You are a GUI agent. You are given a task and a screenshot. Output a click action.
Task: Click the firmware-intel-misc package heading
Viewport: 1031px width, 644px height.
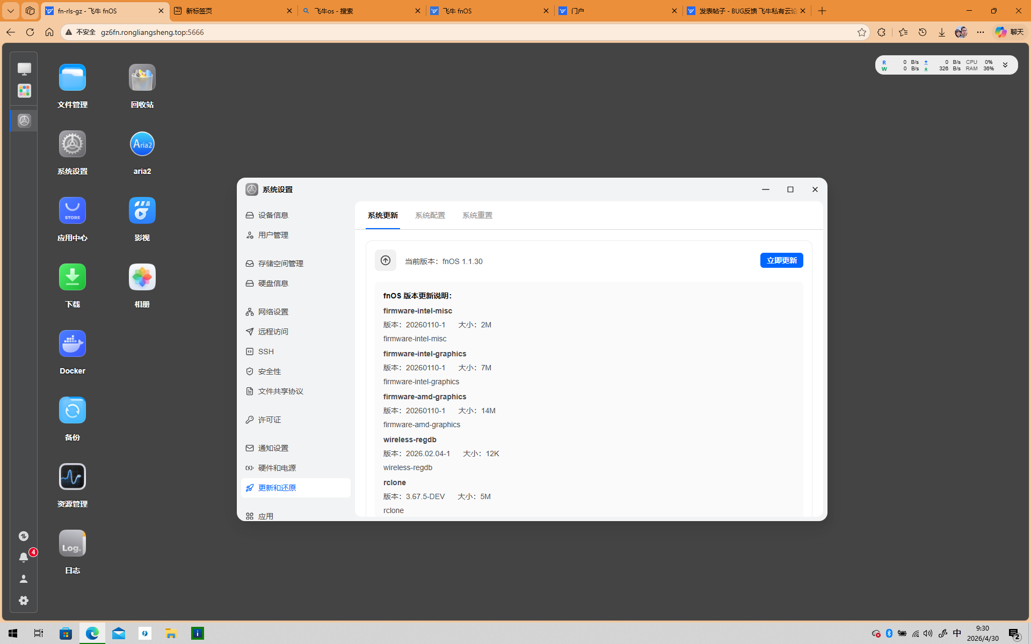[x=418, y=311]
